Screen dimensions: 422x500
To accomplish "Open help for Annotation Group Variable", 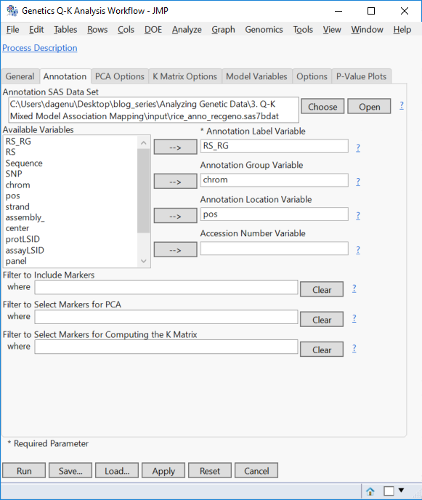I will pyautogui.click(x=358, y=182).
